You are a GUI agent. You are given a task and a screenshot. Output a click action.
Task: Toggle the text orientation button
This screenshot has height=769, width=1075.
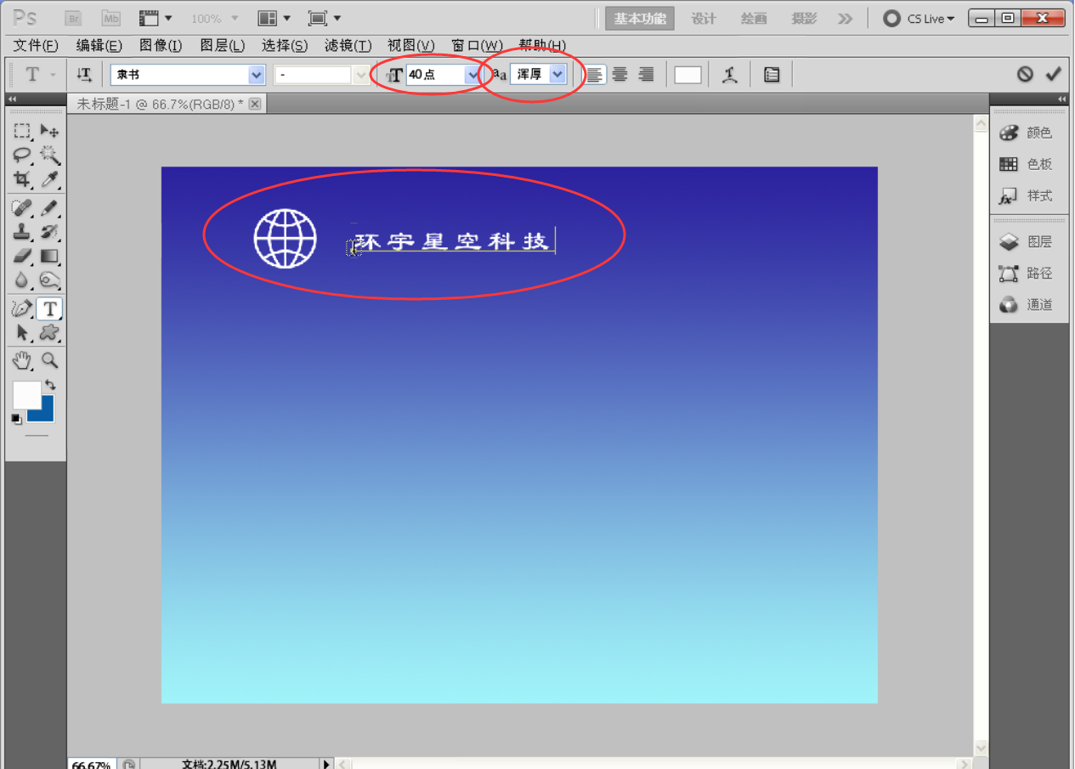pos(83,75)
